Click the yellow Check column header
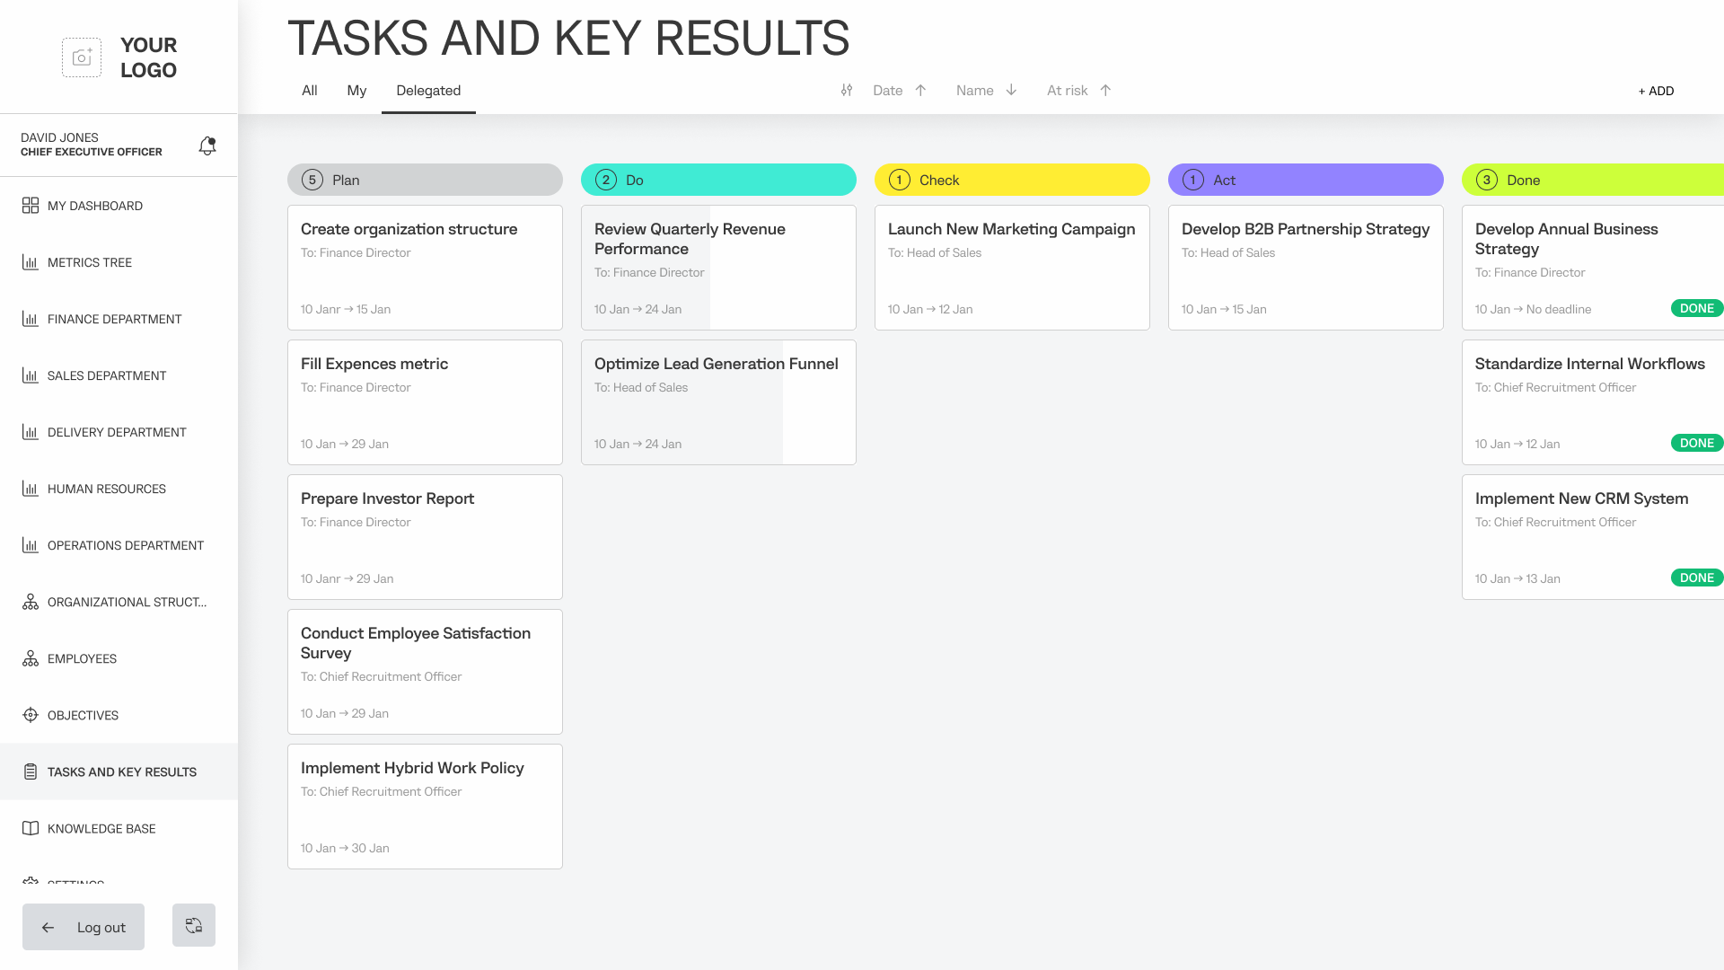This screenshot has height=970, width=1724. [1012, 180]
